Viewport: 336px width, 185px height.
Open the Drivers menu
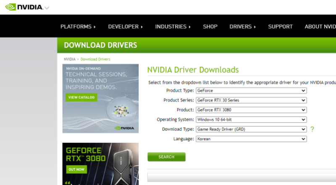(243, 26)
